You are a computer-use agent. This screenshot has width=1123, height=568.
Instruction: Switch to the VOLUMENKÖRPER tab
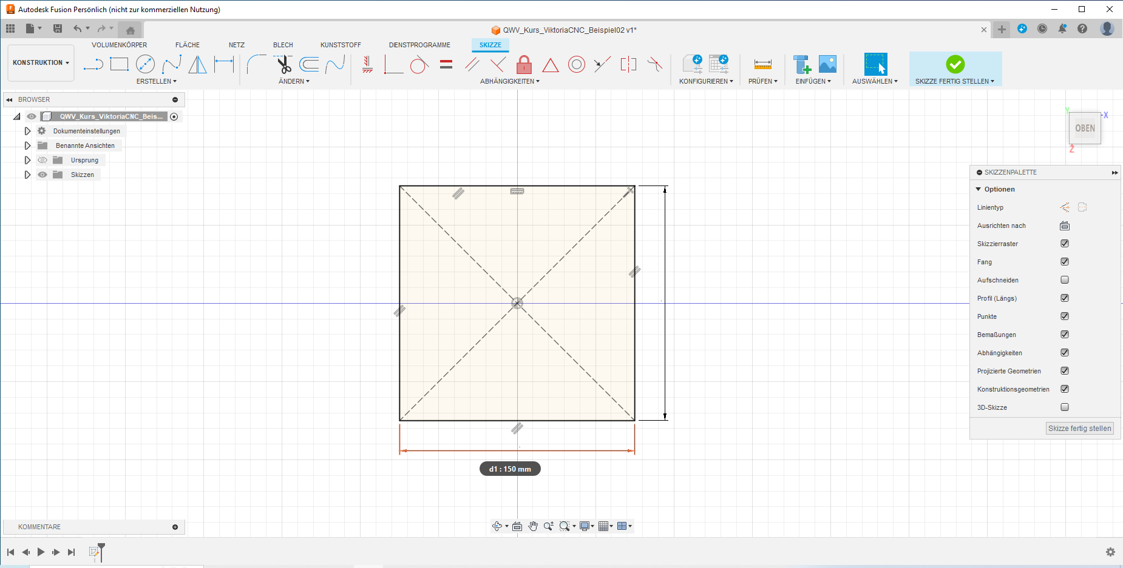click(119, 45)
